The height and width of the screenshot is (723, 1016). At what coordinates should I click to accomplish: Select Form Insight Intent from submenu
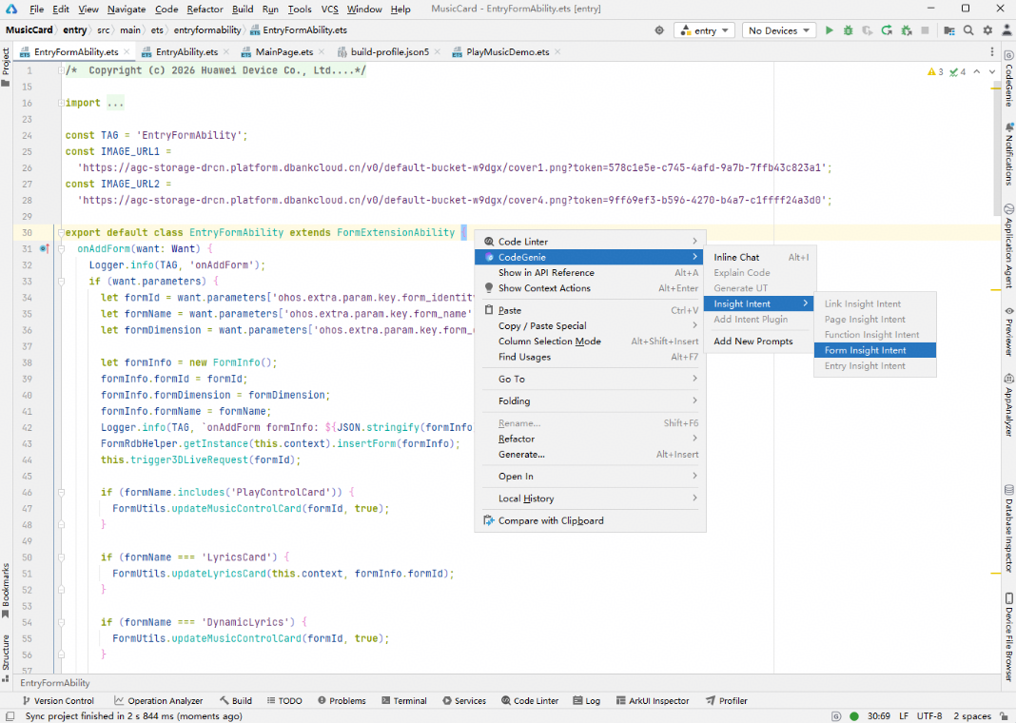pos(866,350)
